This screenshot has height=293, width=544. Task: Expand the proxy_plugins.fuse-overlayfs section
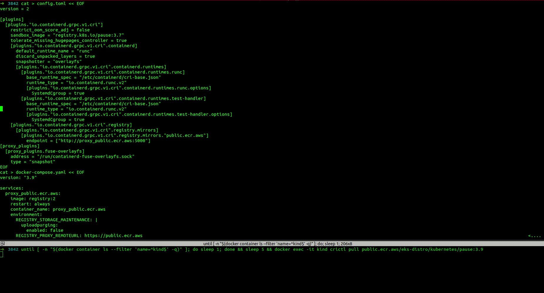45,151
